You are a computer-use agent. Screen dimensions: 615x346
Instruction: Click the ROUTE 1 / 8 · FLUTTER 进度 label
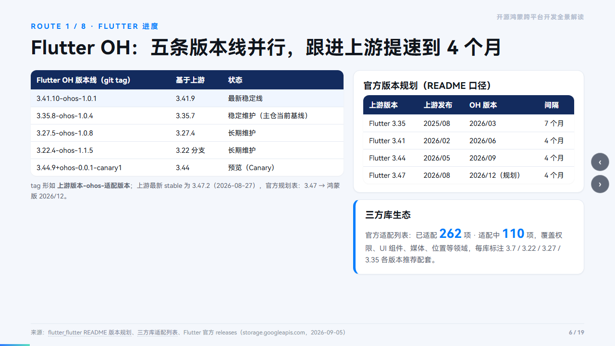click(x=95, y=26)
